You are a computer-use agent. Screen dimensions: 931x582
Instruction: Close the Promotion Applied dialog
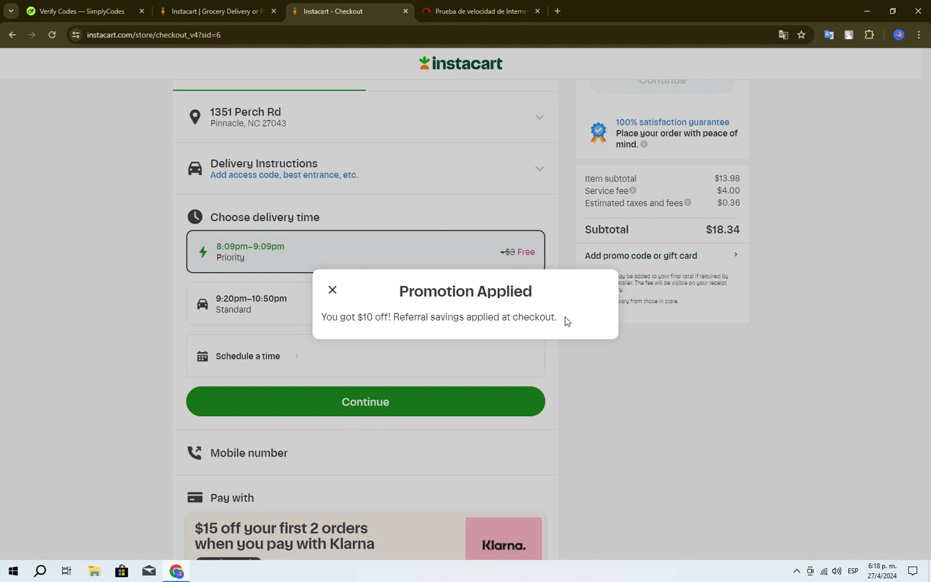(333, 290)
